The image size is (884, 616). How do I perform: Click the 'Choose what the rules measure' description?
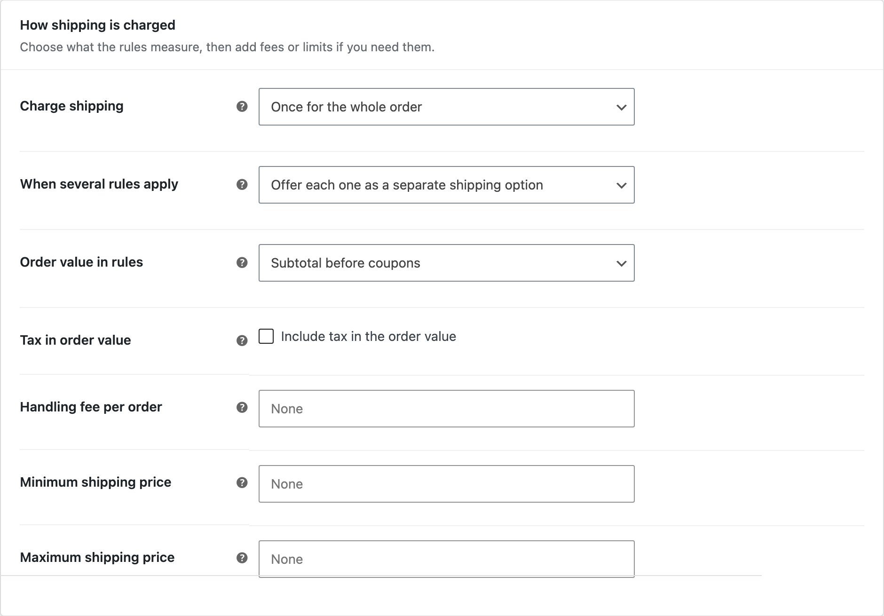[227, 47]
